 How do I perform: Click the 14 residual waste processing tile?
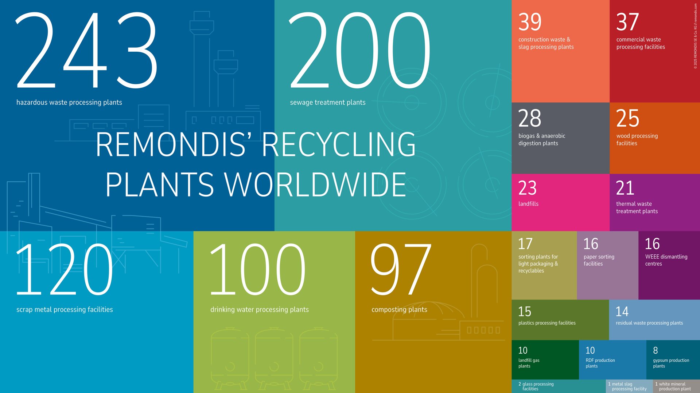click(x=654, y=319)
